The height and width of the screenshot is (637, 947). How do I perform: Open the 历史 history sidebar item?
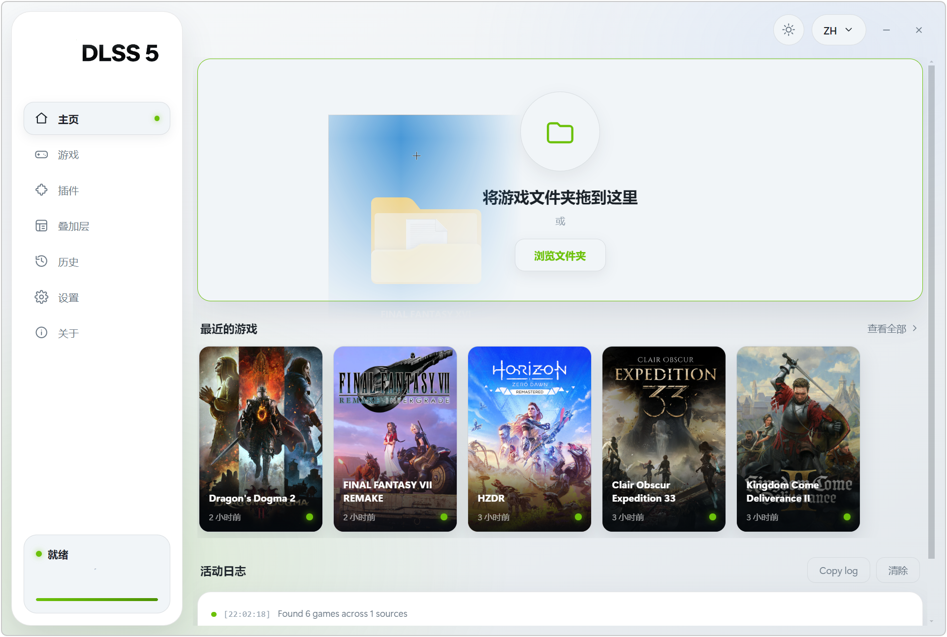(97, 262)
